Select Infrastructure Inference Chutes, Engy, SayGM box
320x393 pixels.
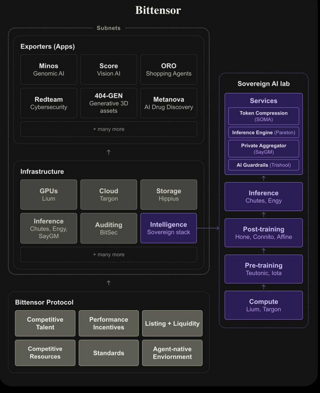pyautogui.click(x=49, y=228)
